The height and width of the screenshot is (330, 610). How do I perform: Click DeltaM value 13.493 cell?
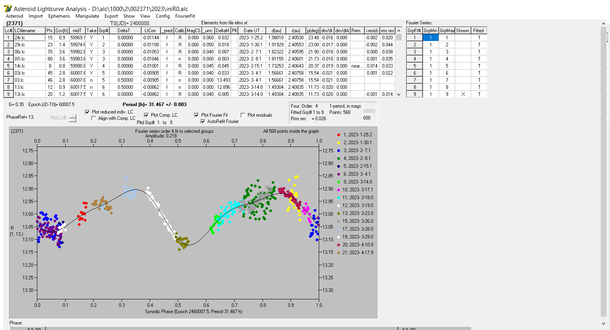222,80
